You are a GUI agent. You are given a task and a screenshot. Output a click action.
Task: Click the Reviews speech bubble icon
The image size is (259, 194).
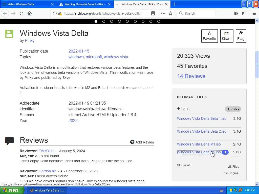click(9, 141)
